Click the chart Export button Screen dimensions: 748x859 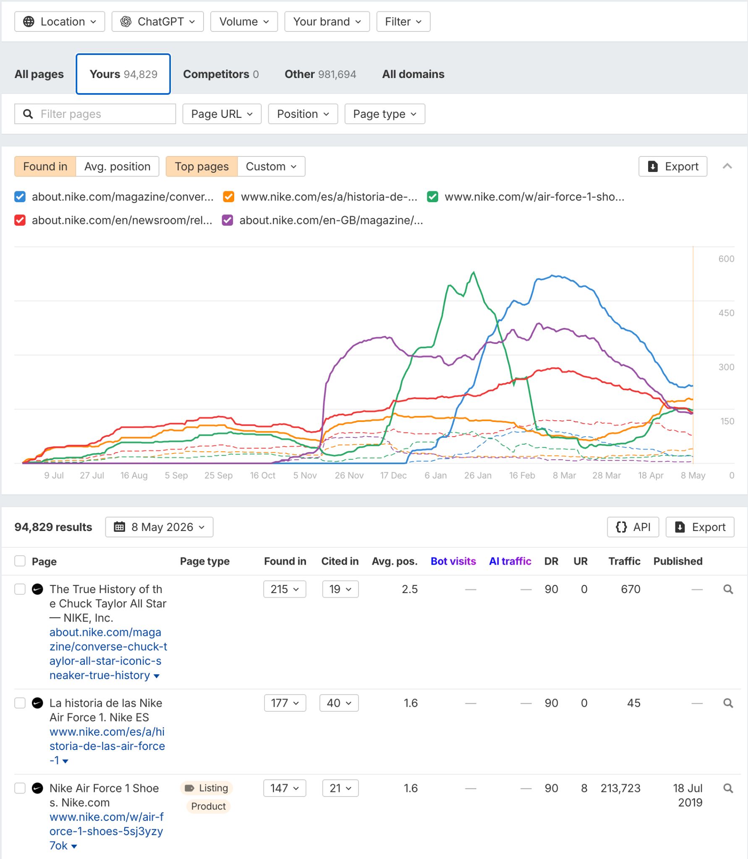(673, 167)
